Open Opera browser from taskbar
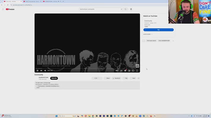 pos(86,116)
